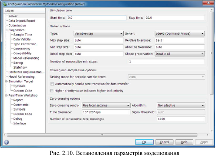This screenshot has height=161, width=216.
Task: Click the Absolute tolerance field
Action: click(x=180, y=47)
